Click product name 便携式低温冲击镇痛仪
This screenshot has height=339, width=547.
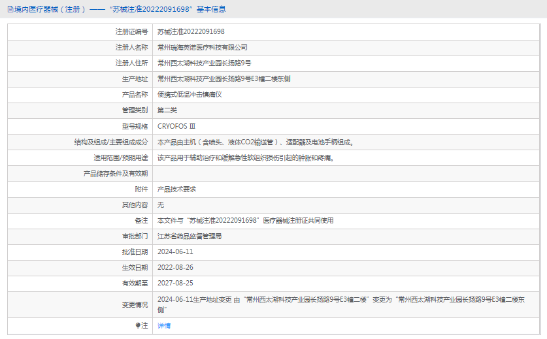190,95
